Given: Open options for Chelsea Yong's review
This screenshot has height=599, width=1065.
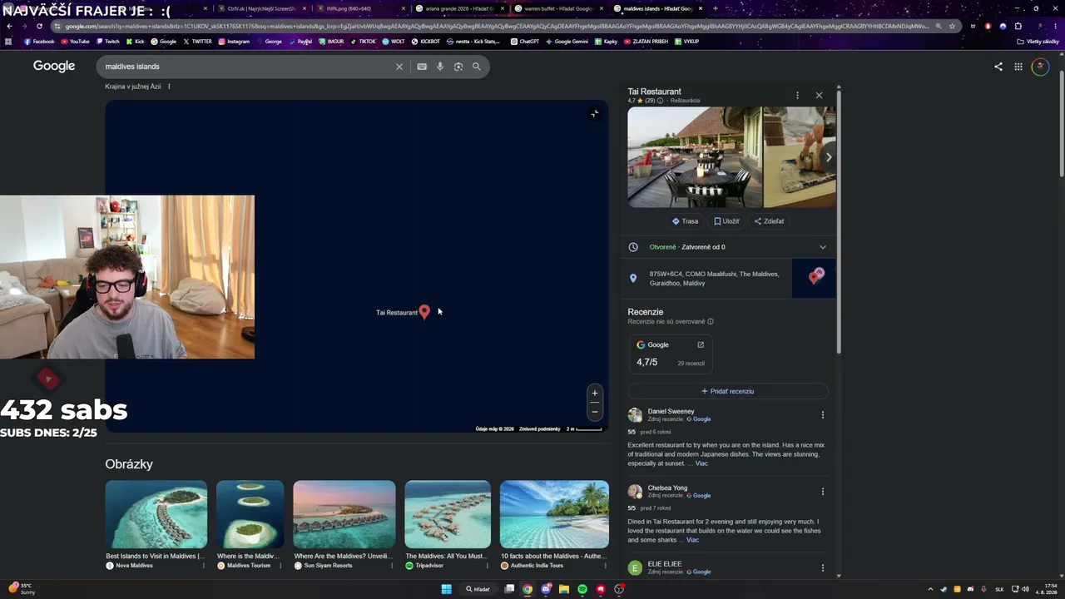Looking at the screenshot, I should click(x=823, y=492).
